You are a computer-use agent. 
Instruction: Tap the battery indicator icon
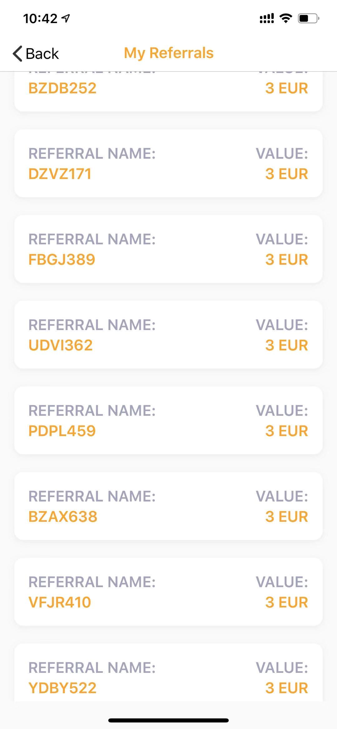[308, 18]
